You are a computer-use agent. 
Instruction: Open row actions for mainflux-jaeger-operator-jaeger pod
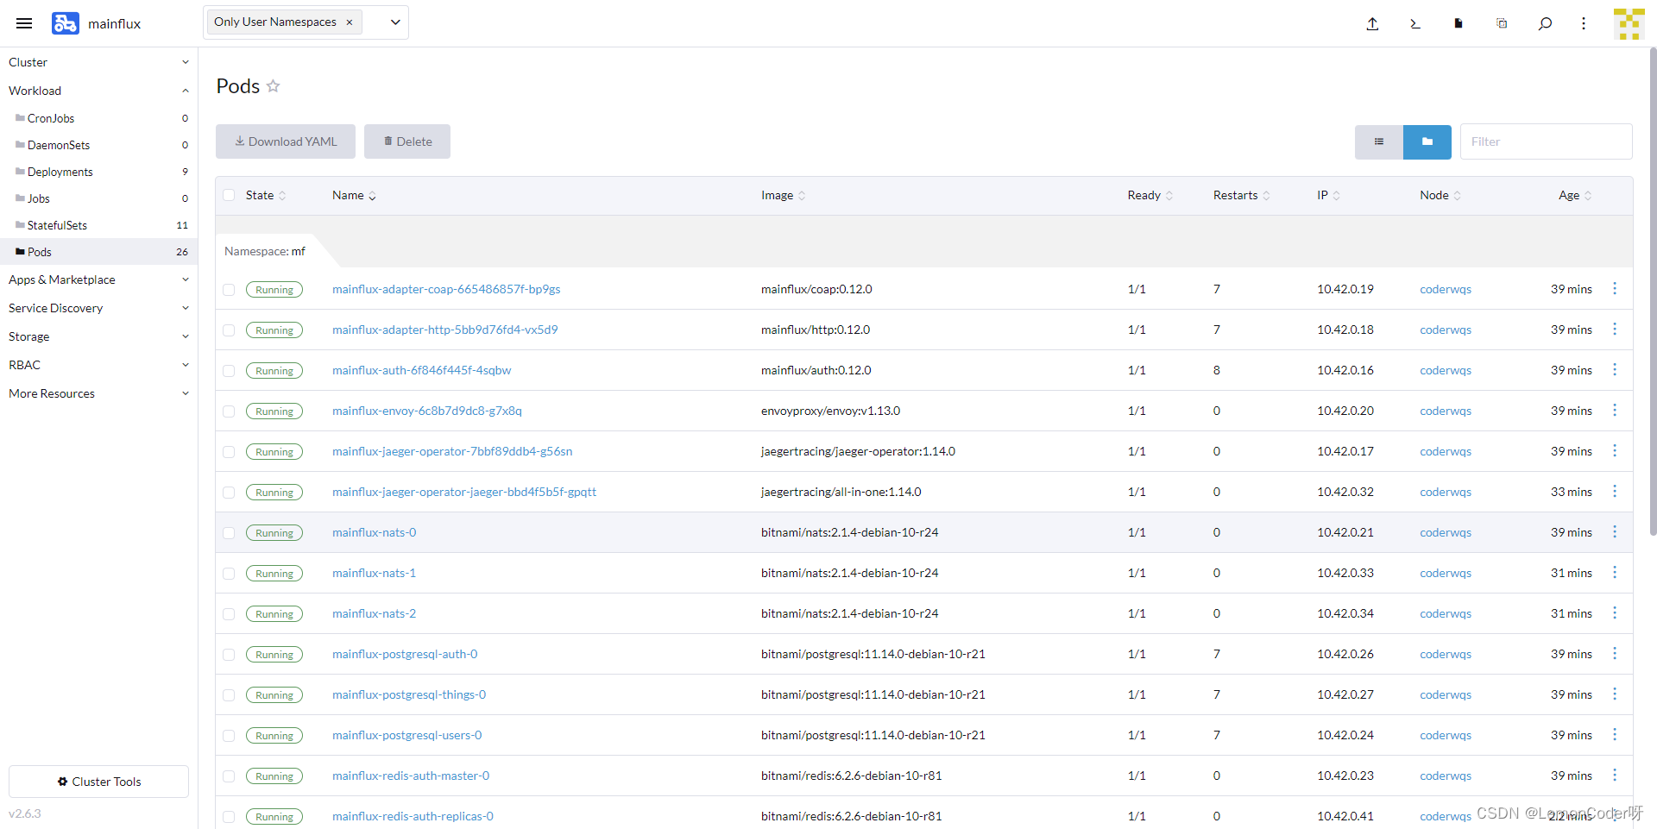tap(1615, 491)
